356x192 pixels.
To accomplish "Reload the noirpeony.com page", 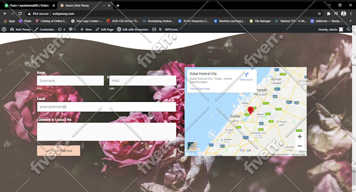I will click(20, 14).
